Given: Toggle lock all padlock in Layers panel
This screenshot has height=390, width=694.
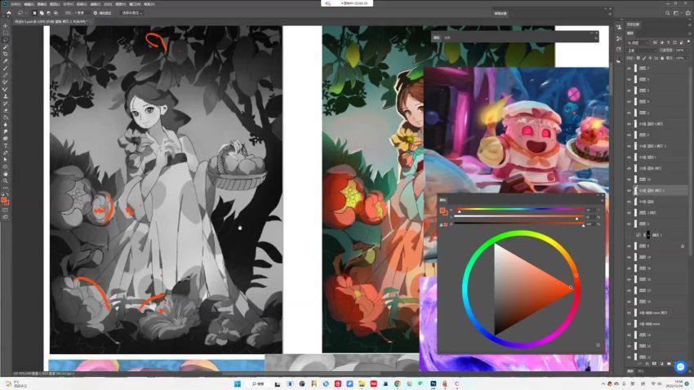Looking at the screenshot, I should pyautogui.click(x=662, y=58).
